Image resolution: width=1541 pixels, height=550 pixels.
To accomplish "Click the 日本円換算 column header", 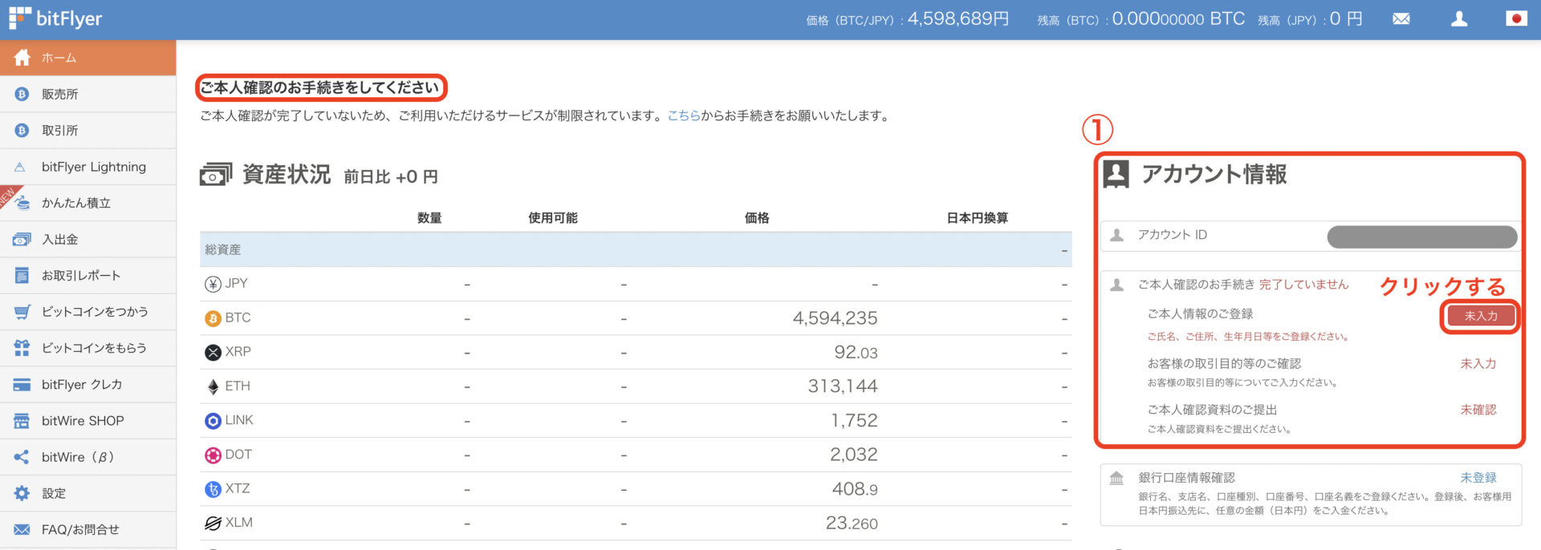I will (x=977, y=218).
